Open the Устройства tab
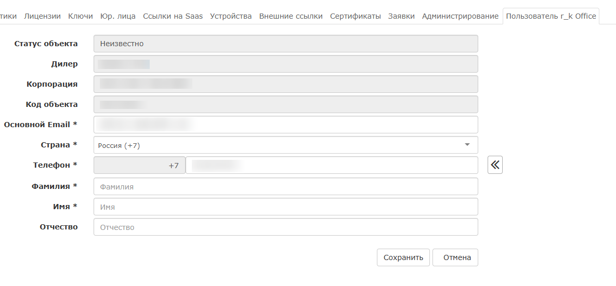Screen dimensions: 616x286 point(231,16)
